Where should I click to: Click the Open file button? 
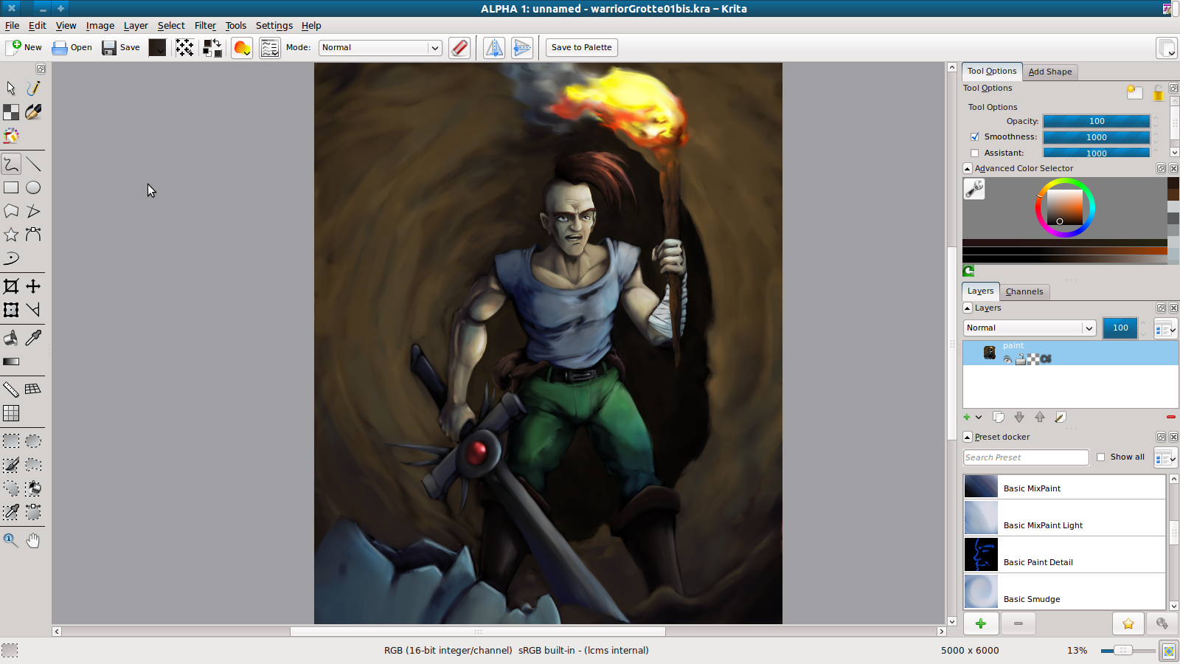tap(72, 48)
